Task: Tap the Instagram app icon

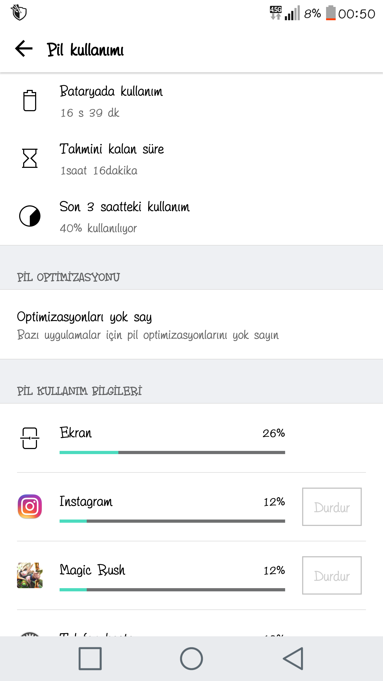Action: click(x=30, y=506)
